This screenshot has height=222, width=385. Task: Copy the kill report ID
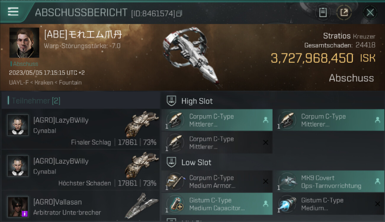179,14
